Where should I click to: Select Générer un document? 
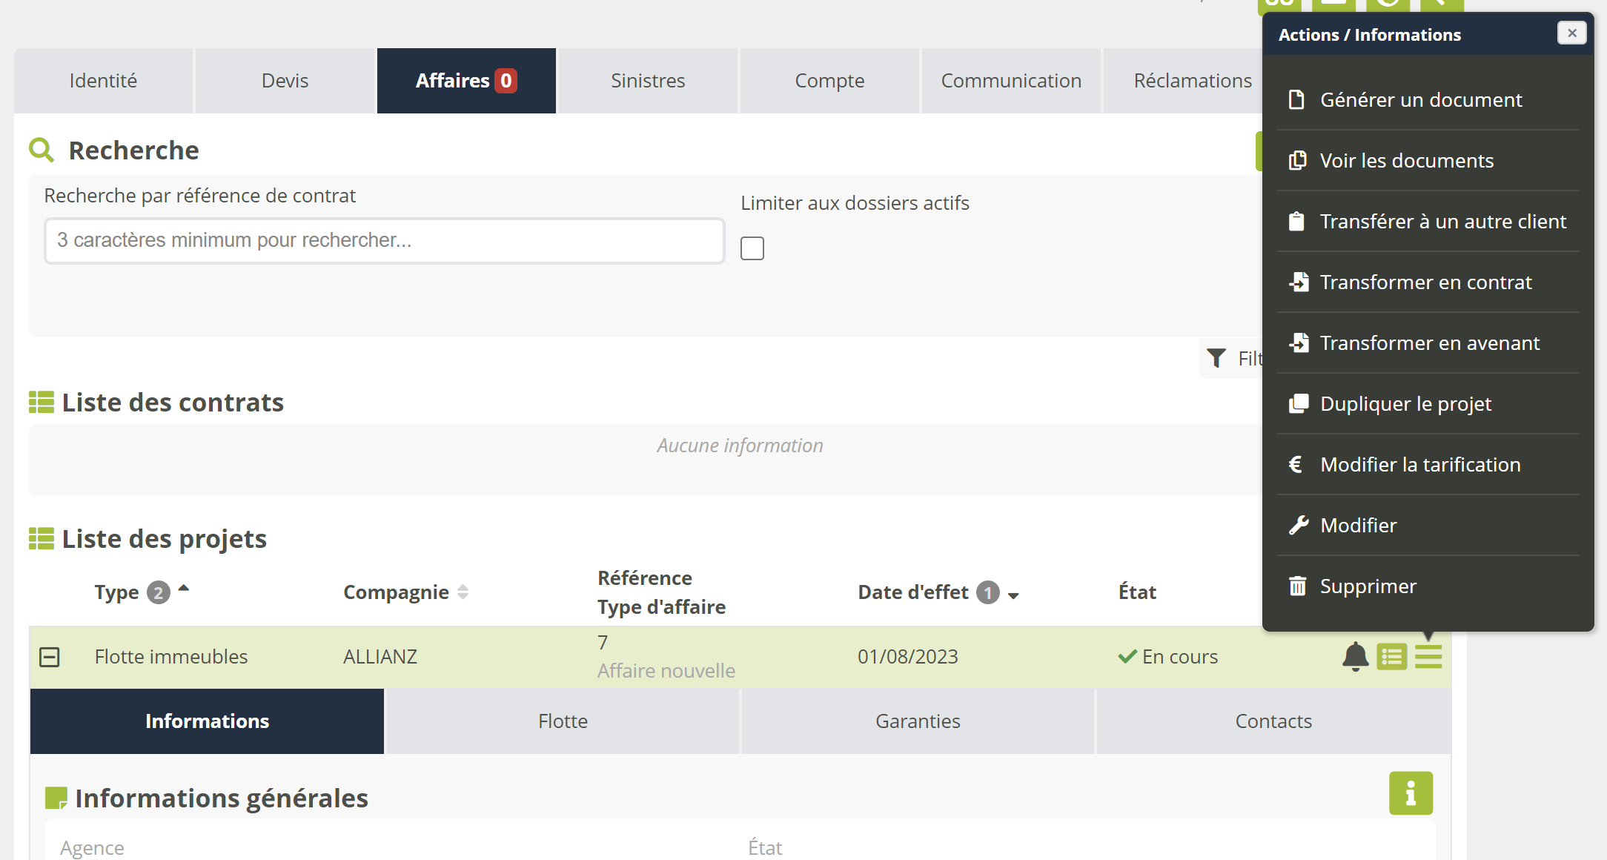tap(1420, 100)
